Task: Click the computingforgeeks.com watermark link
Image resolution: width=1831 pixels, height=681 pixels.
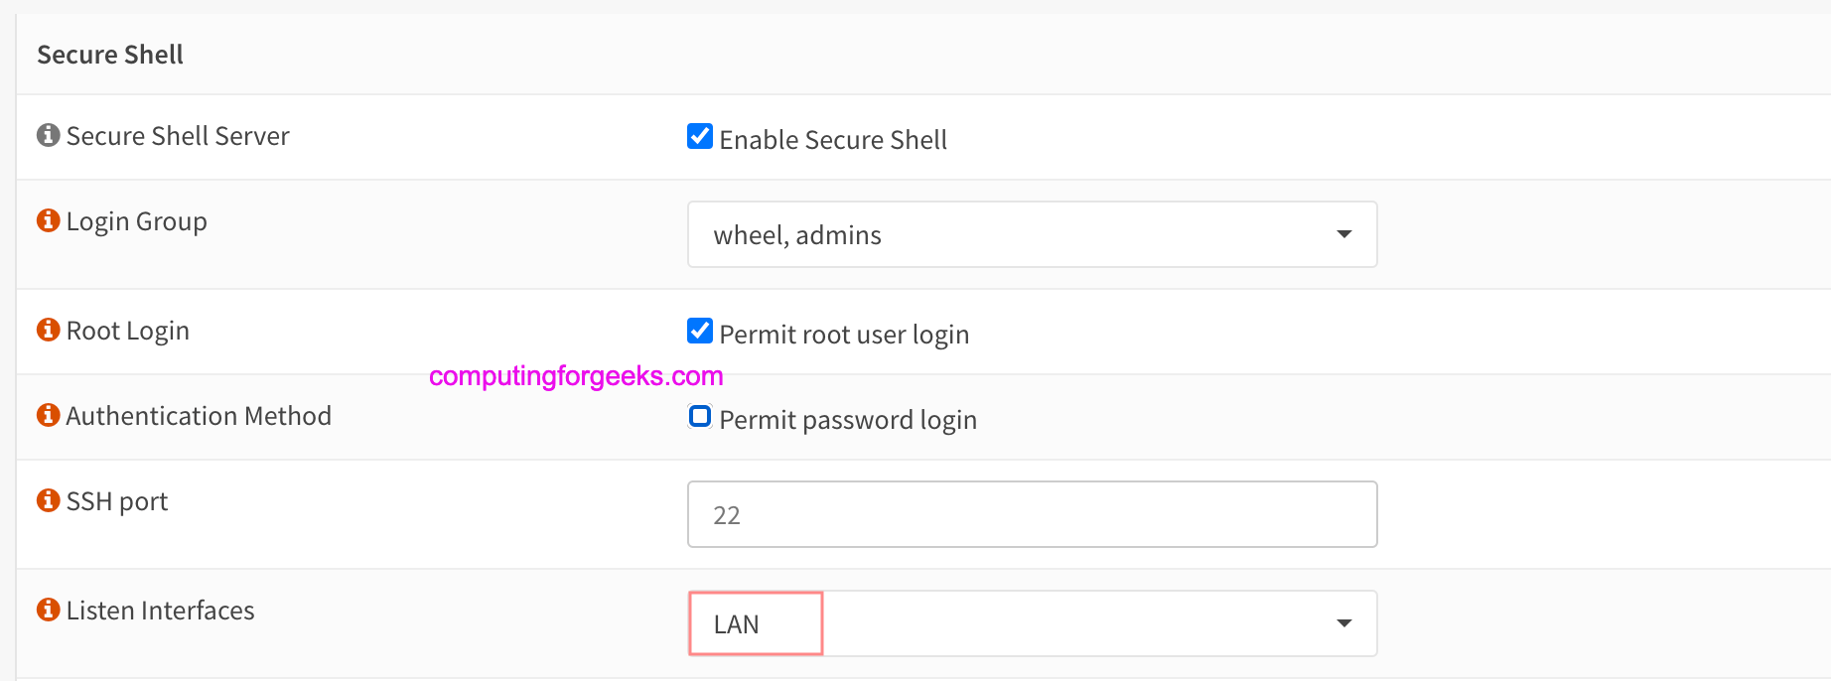Action: click(x=574, y=375)
